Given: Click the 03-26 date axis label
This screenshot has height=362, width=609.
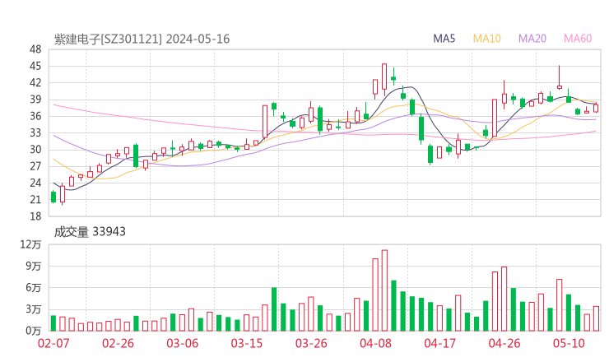Looking at the screenshot, I should [311, 343].
